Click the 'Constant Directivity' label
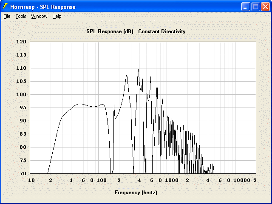The width and height of the screenshot is (272, 204). 162,31
